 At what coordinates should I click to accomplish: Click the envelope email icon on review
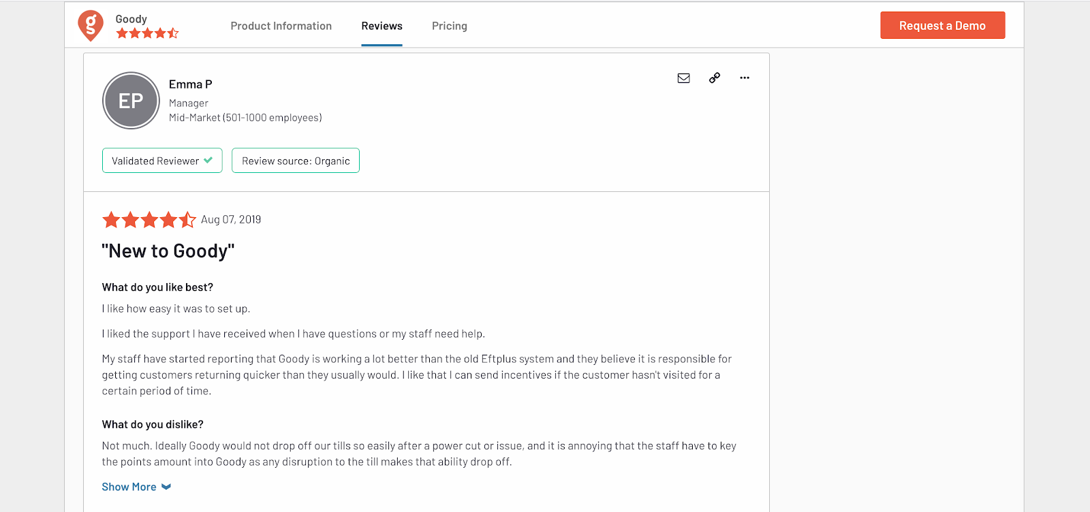point(683,78)
